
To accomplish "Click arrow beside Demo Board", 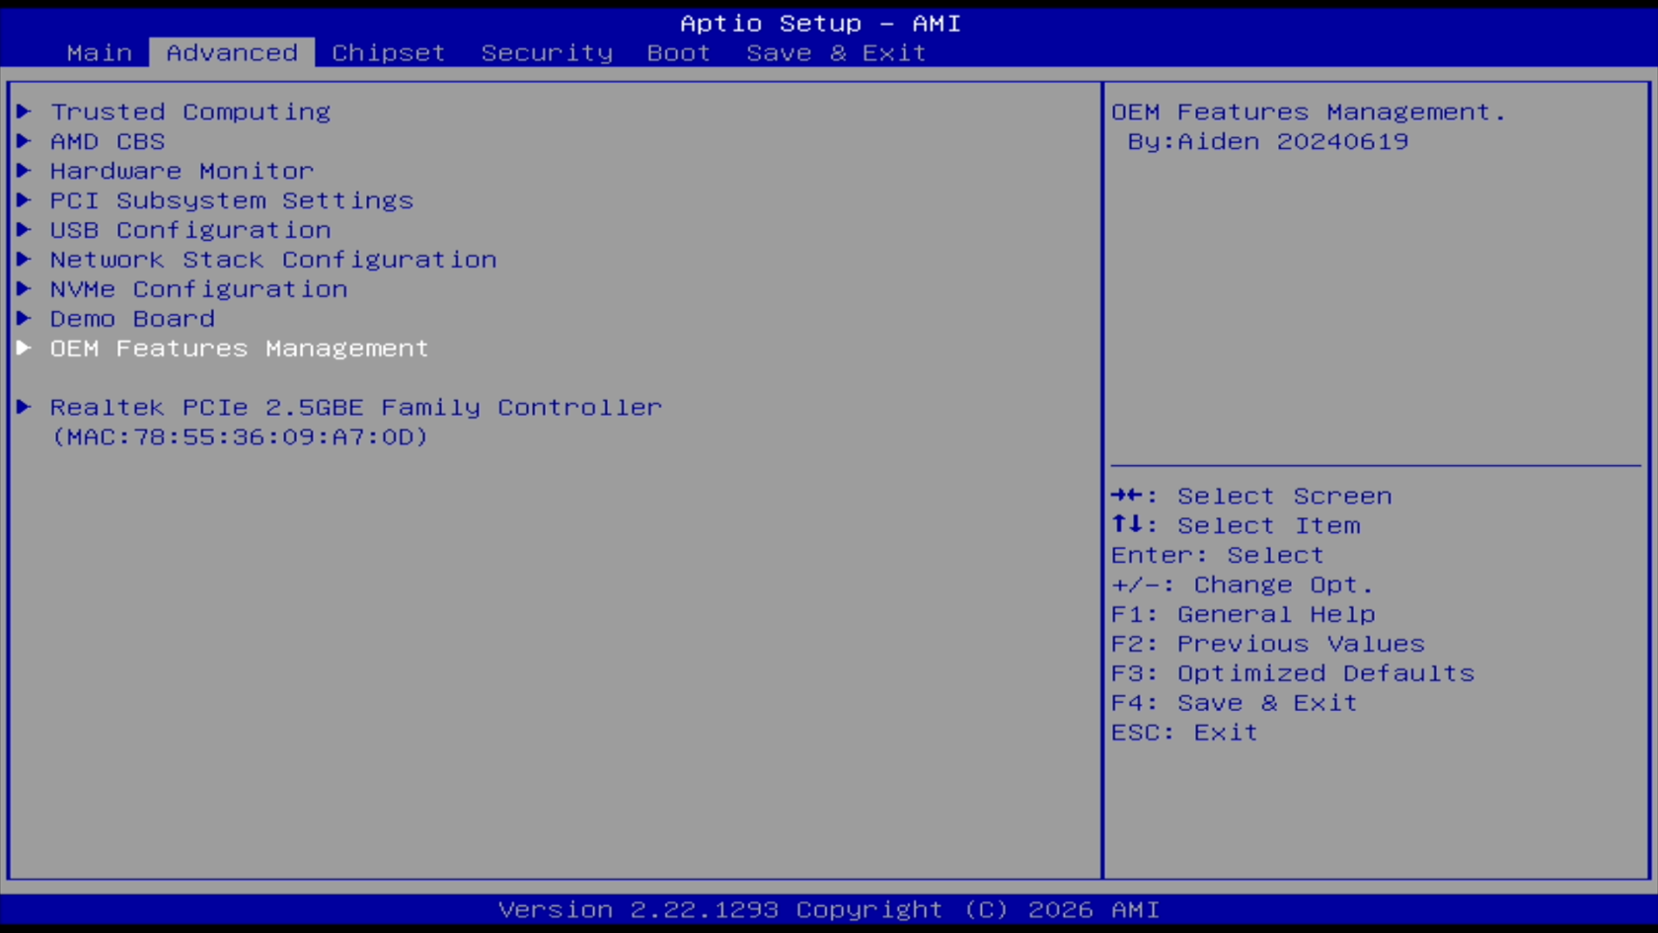I will click(x=25, y=319).
